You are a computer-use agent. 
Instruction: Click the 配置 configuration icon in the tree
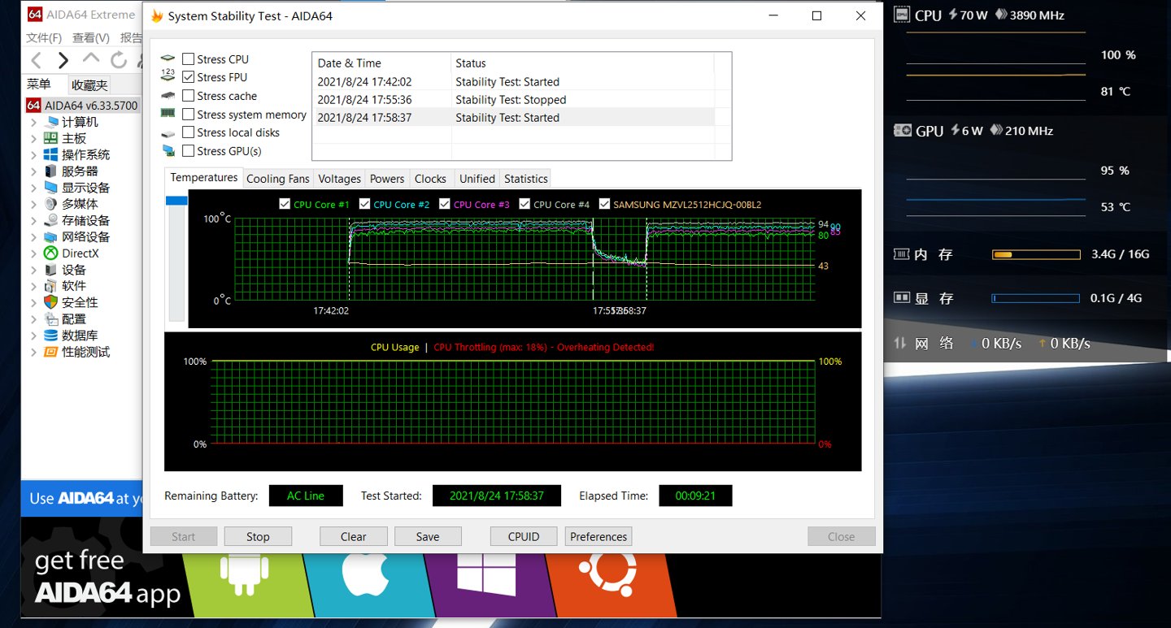51,319
